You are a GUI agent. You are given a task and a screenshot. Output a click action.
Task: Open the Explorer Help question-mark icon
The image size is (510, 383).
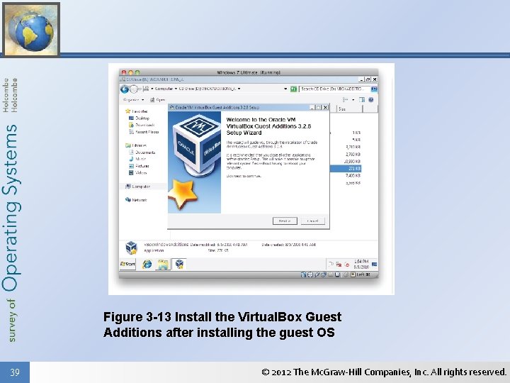(370, 100)
